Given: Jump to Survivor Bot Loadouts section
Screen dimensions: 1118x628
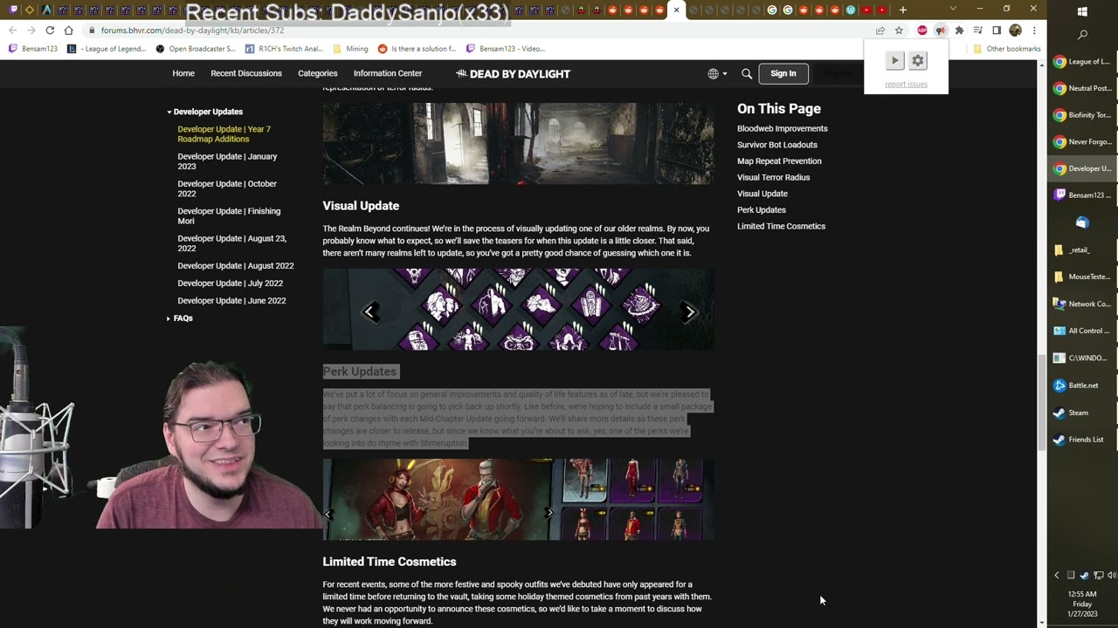Looking at the screenshot, I should point(777,145).
